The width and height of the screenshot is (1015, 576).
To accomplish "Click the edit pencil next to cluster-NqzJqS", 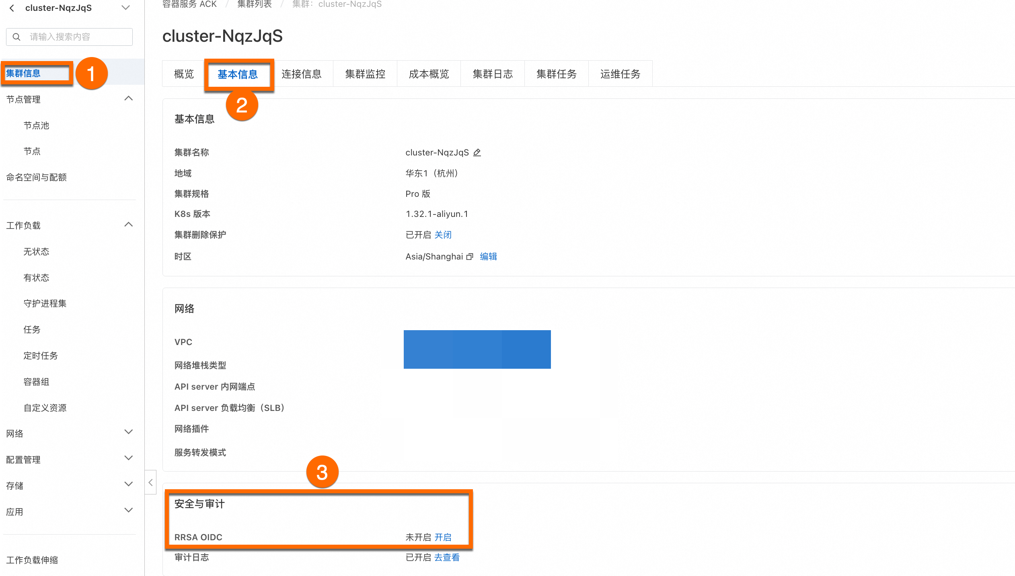I will [477, 153].
